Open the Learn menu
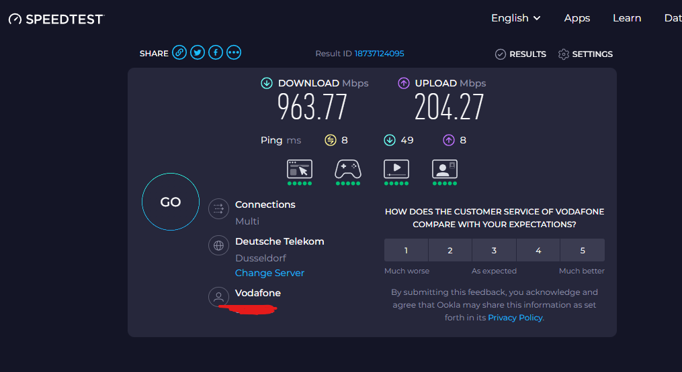 (x=627, y=18)
